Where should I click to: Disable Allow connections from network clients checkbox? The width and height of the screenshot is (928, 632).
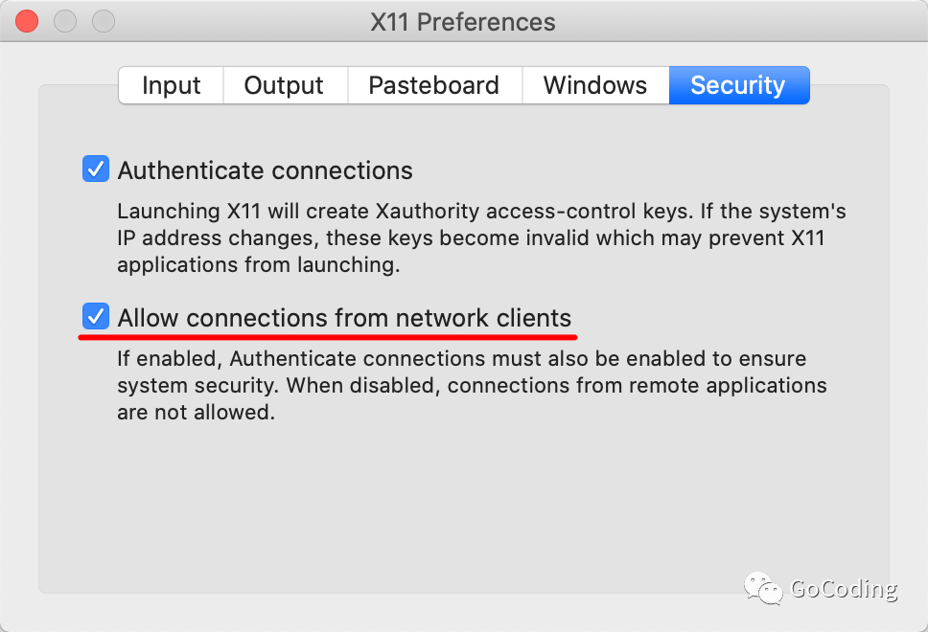point(96,316)
